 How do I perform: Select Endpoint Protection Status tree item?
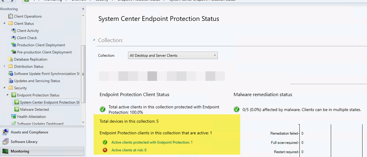pyautogui.click(x=38, y=95)
